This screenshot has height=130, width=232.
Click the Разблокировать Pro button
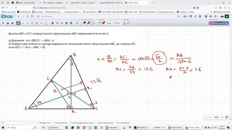click(x=219, y=23)
